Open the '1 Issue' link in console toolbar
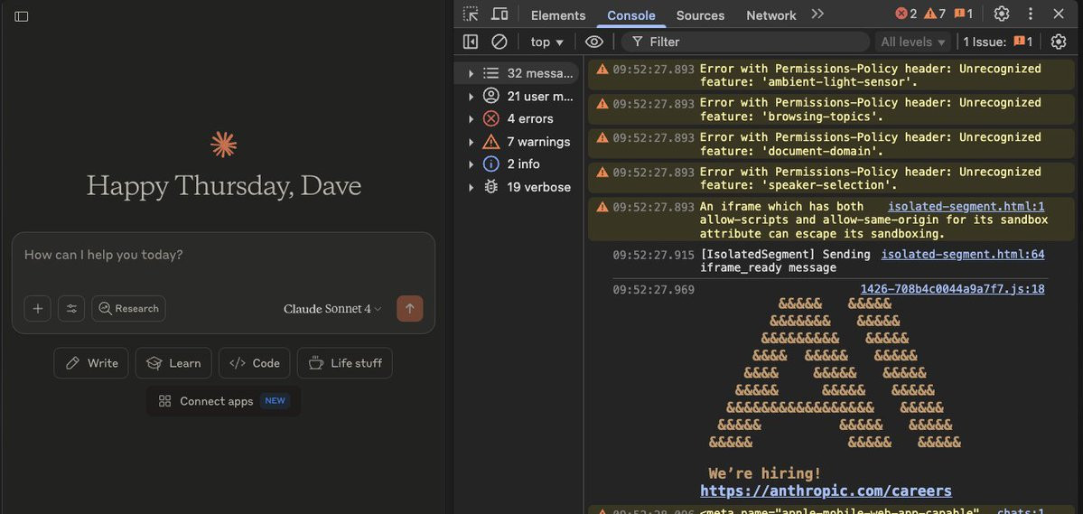The image size is (1083, 514). [x=998, y=42]
